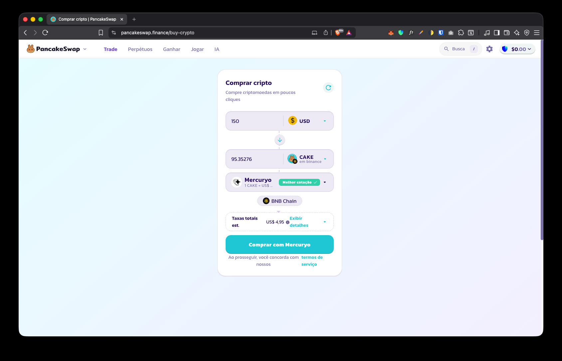Click the US$ 4,95 fee value
The height and width of the screenshot is (361, 562).
pyautogui.click(x=275, y=222)
